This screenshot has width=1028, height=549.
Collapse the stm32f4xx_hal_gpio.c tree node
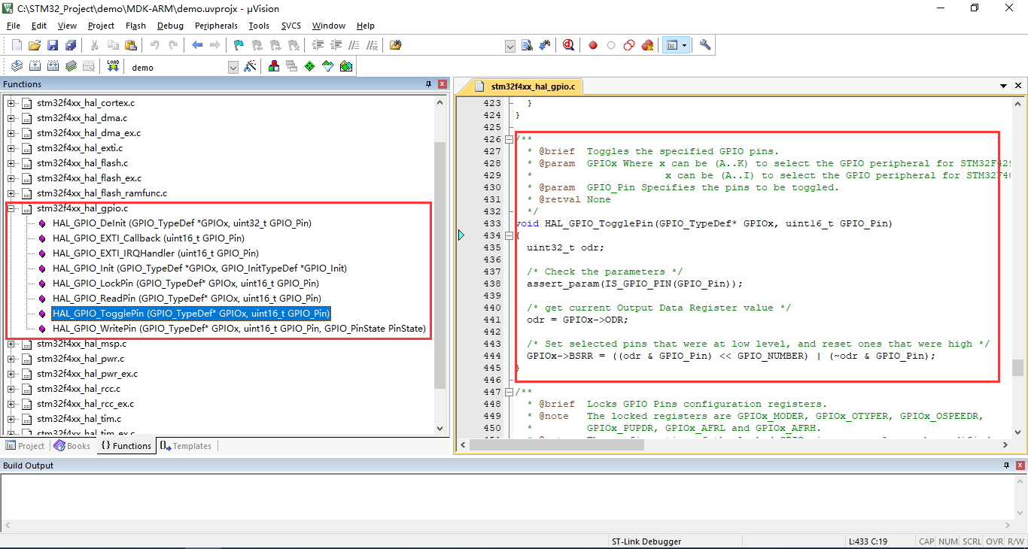click(x=11, y=208)
